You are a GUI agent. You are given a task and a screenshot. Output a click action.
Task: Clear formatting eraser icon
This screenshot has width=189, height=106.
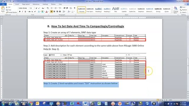[x=48, y=8]
